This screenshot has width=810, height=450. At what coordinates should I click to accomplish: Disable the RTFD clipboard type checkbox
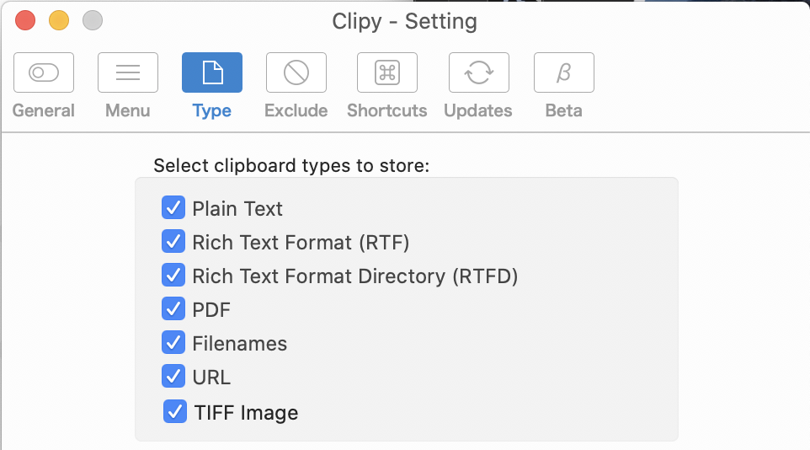[x=173, y=276]
